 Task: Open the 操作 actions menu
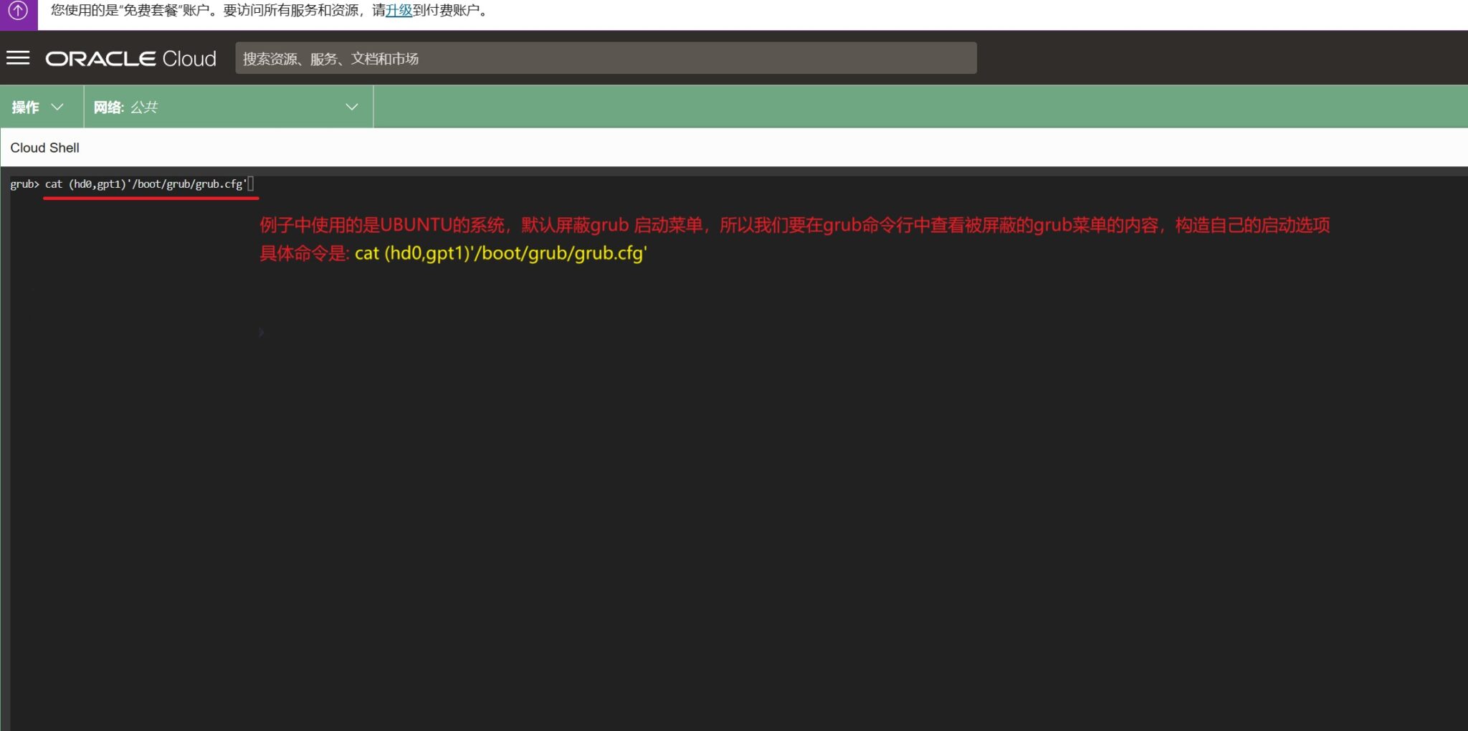(x=26, y=107)
